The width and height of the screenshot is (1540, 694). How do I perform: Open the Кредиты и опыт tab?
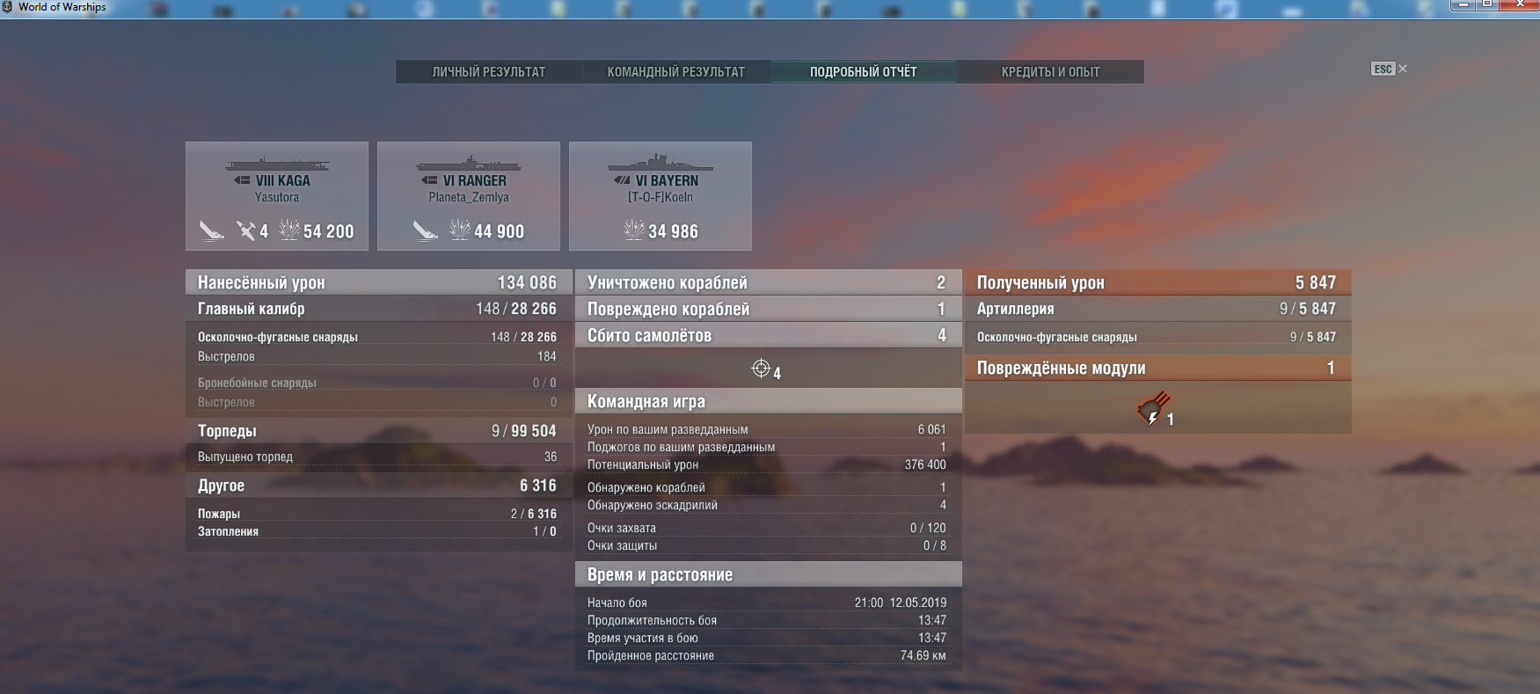point(1050,72)
